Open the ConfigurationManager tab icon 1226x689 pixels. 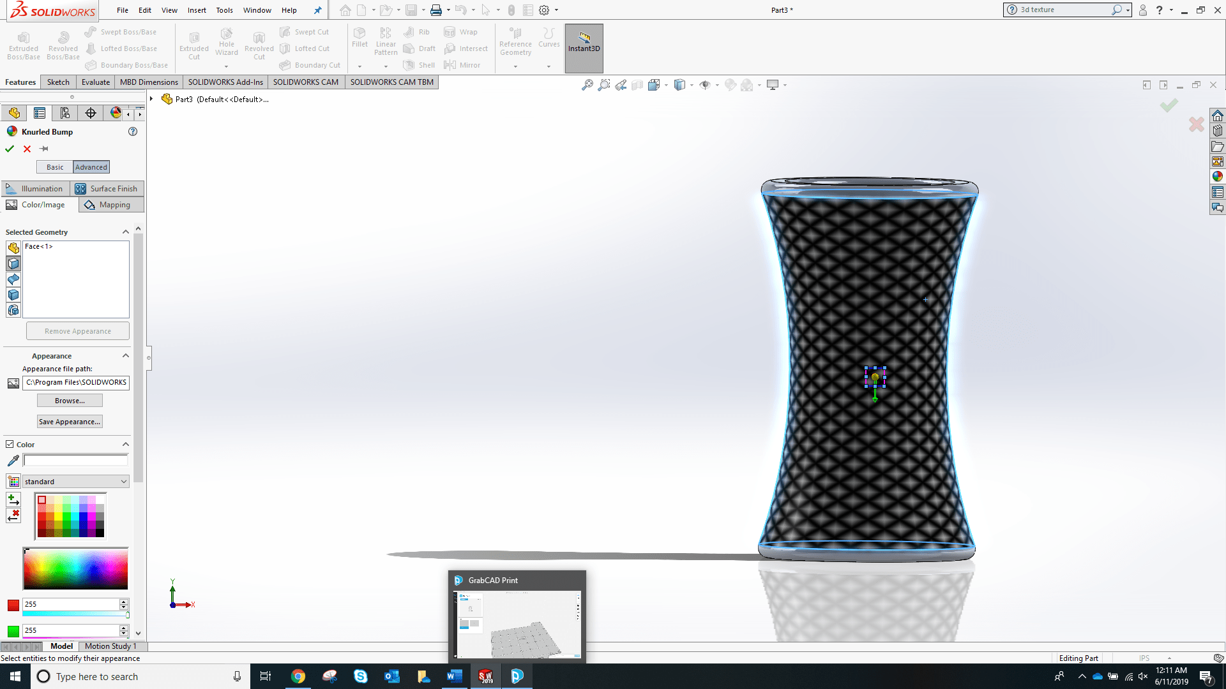coord(65,113)
